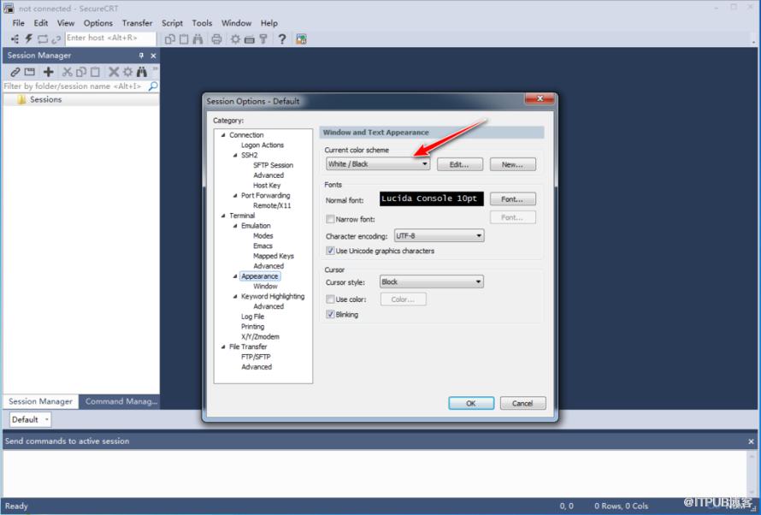
Task: Open the Character encoding dropdown
Action: 439,235
